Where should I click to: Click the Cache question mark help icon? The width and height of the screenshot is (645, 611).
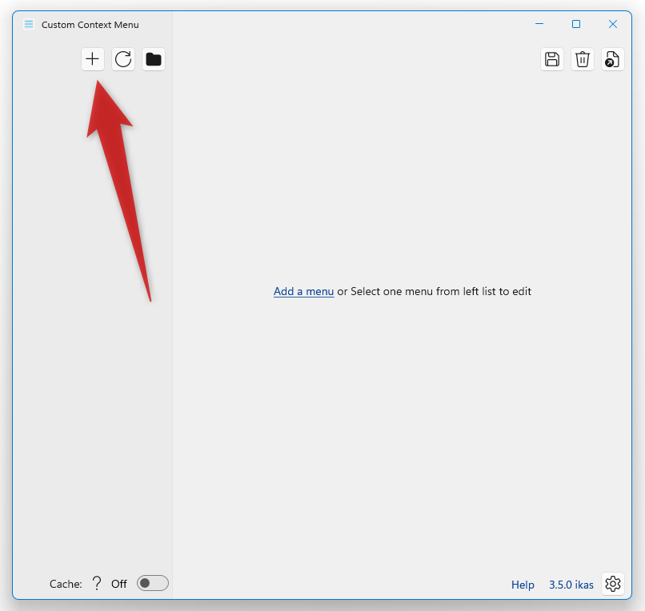tap(97, 584)
